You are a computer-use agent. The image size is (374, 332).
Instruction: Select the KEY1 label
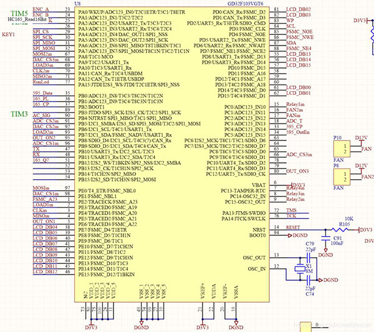click(x=8, y=34)
